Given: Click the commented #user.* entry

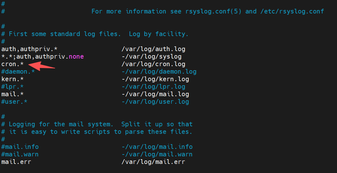Looking at the screenshot, I should coord(14,102).
